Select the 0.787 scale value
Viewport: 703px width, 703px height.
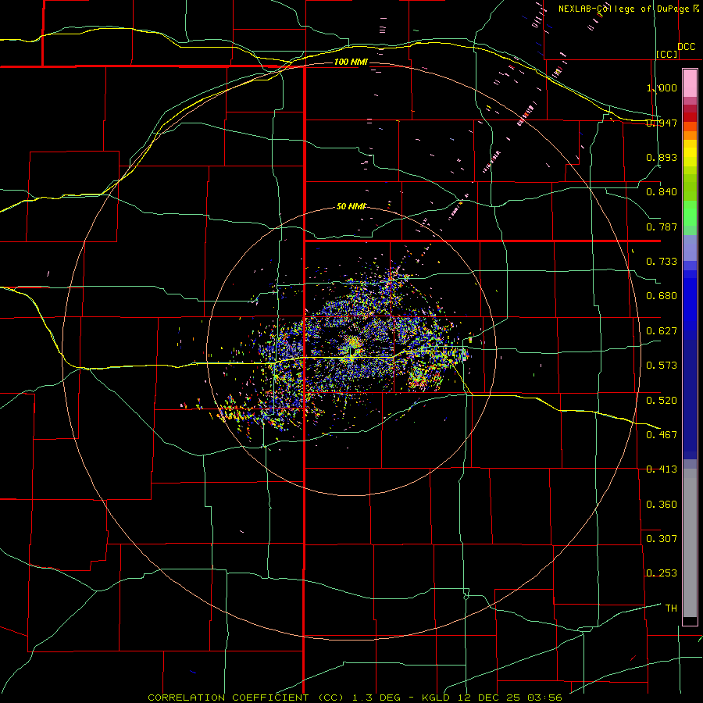tap(662, 227)
